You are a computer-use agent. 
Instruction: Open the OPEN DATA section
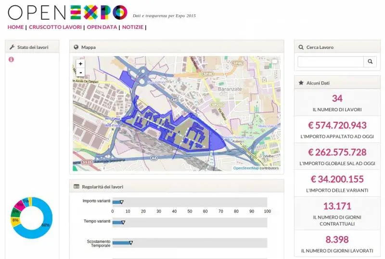tap(102, 27)
